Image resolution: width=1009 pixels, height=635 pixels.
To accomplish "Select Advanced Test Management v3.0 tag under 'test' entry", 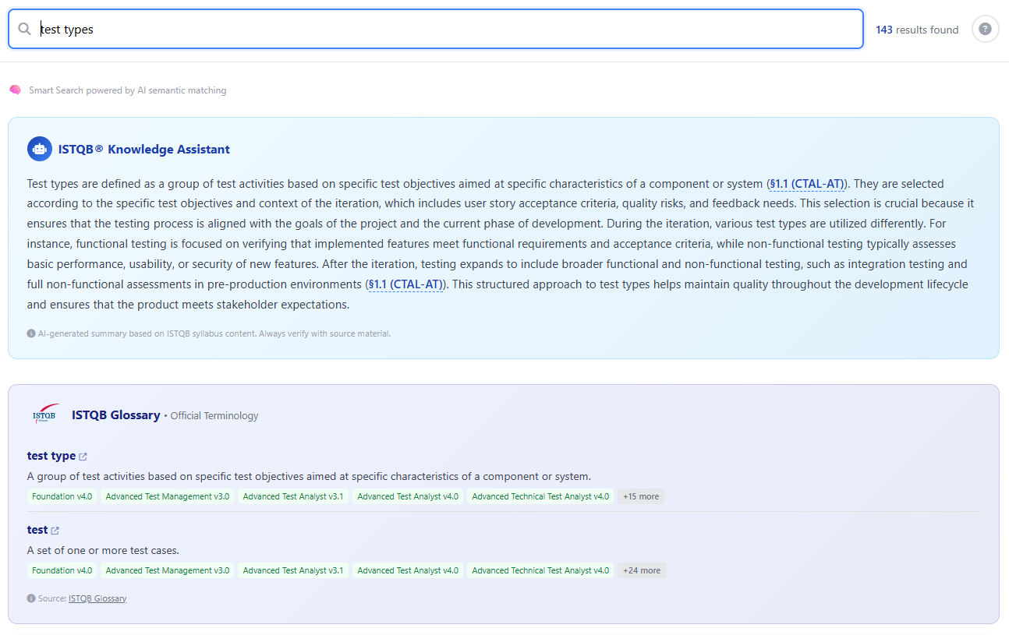I will [168, 570].
